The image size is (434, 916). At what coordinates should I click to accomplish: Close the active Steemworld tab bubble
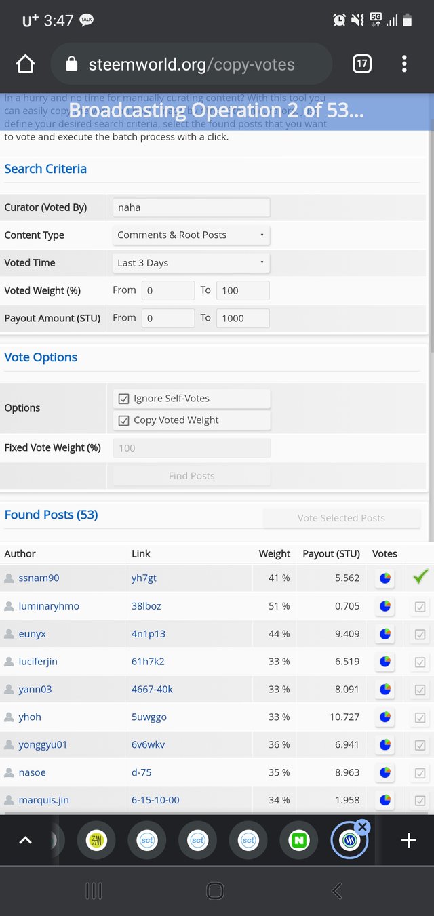tap(362, 827)
